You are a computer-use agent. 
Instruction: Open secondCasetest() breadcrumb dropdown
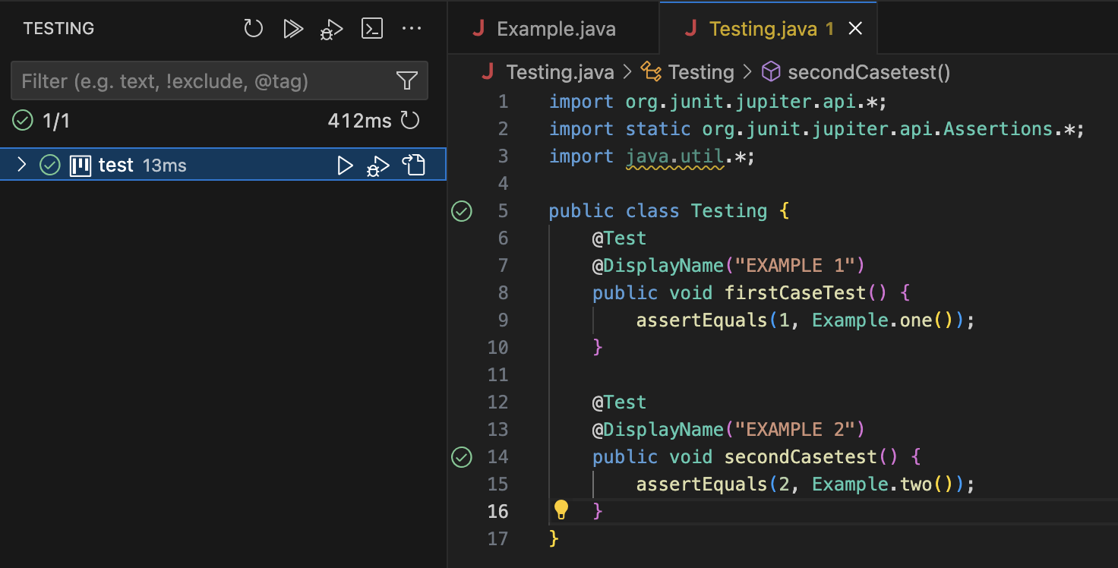click(x=868, y=72)
